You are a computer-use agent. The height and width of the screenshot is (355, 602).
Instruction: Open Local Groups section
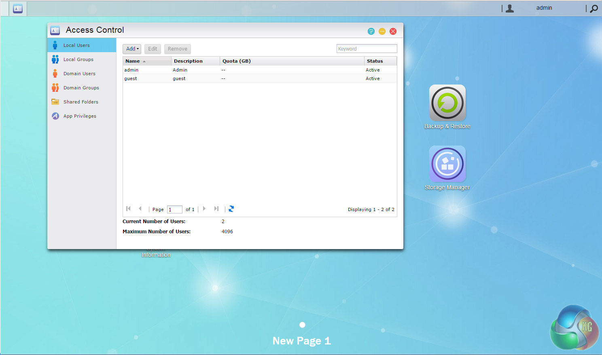point(82,59)
